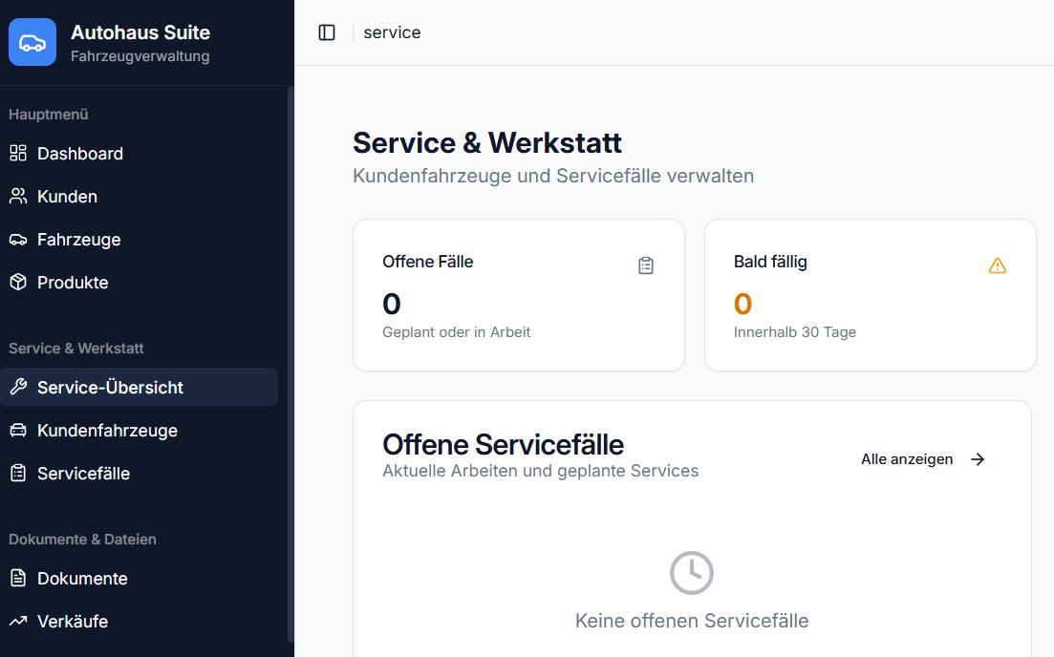Open the service breadcrumb item
Viewport: 1054px width, 657px height.
(x=392, y=32)
